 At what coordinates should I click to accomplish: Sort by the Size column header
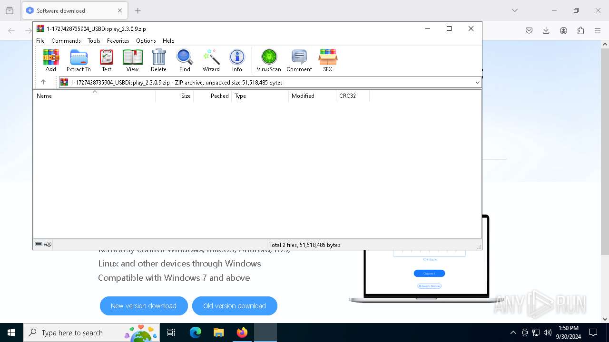coord(175,96)
